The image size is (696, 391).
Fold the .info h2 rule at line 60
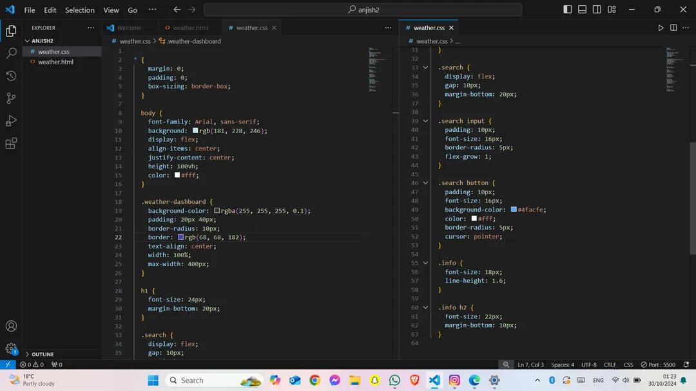425,307
